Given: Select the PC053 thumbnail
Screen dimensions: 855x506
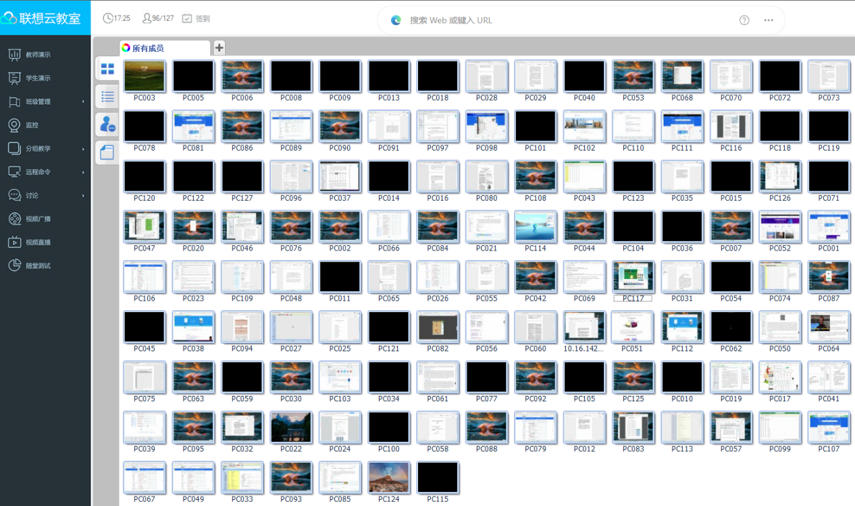Looking at the screenshot, I should click(x=633, y=76).
